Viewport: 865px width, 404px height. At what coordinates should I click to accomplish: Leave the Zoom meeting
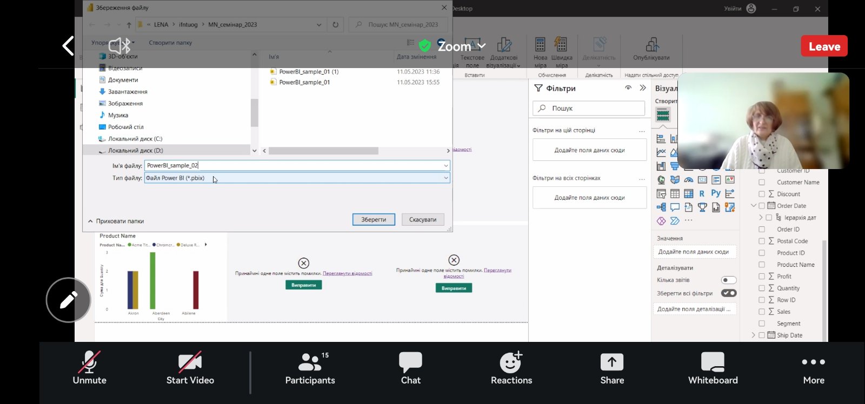pos(824,46)
